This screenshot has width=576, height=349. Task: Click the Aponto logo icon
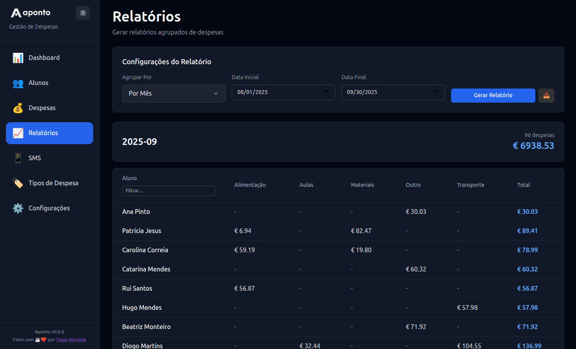pyautogui.click(x=16, y=13)
